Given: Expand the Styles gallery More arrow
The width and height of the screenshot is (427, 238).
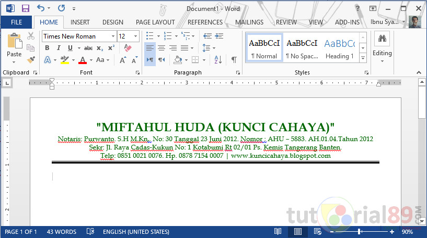Looking at the screenshot, I should point(363,57).
